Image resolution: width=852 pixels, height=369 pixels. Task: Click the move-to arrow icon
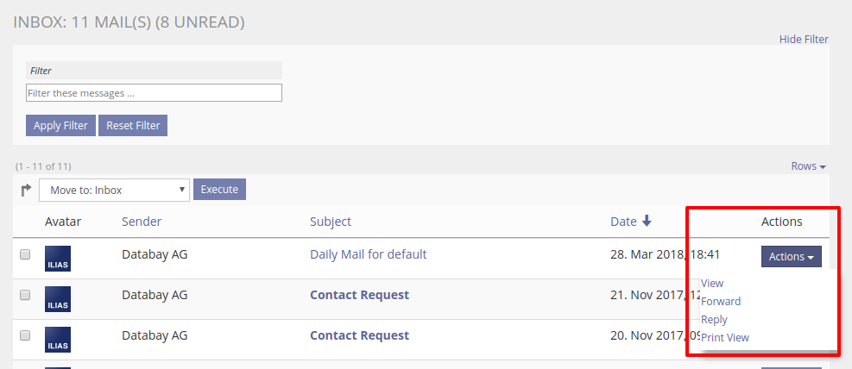26,190
